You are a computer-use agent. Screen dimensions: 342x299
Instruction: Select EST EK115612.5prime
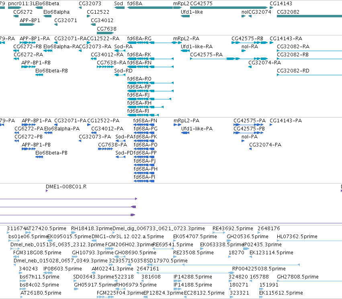[281, 293]
